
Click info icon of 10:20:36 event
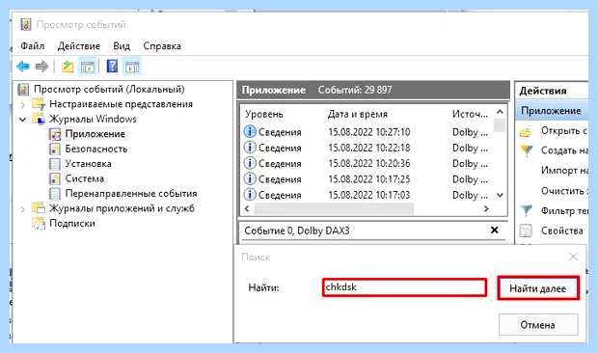coord(250,163)
